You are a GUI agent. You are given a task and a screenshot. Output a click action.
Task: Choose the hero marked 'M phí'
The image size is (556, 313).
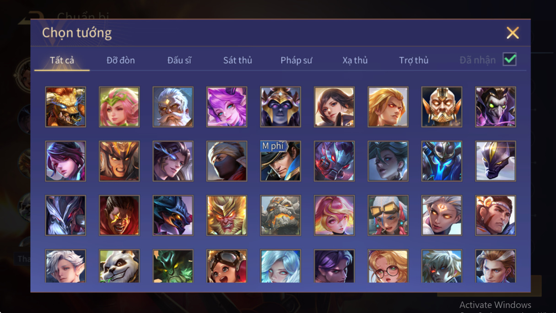(x=281, y=161)
